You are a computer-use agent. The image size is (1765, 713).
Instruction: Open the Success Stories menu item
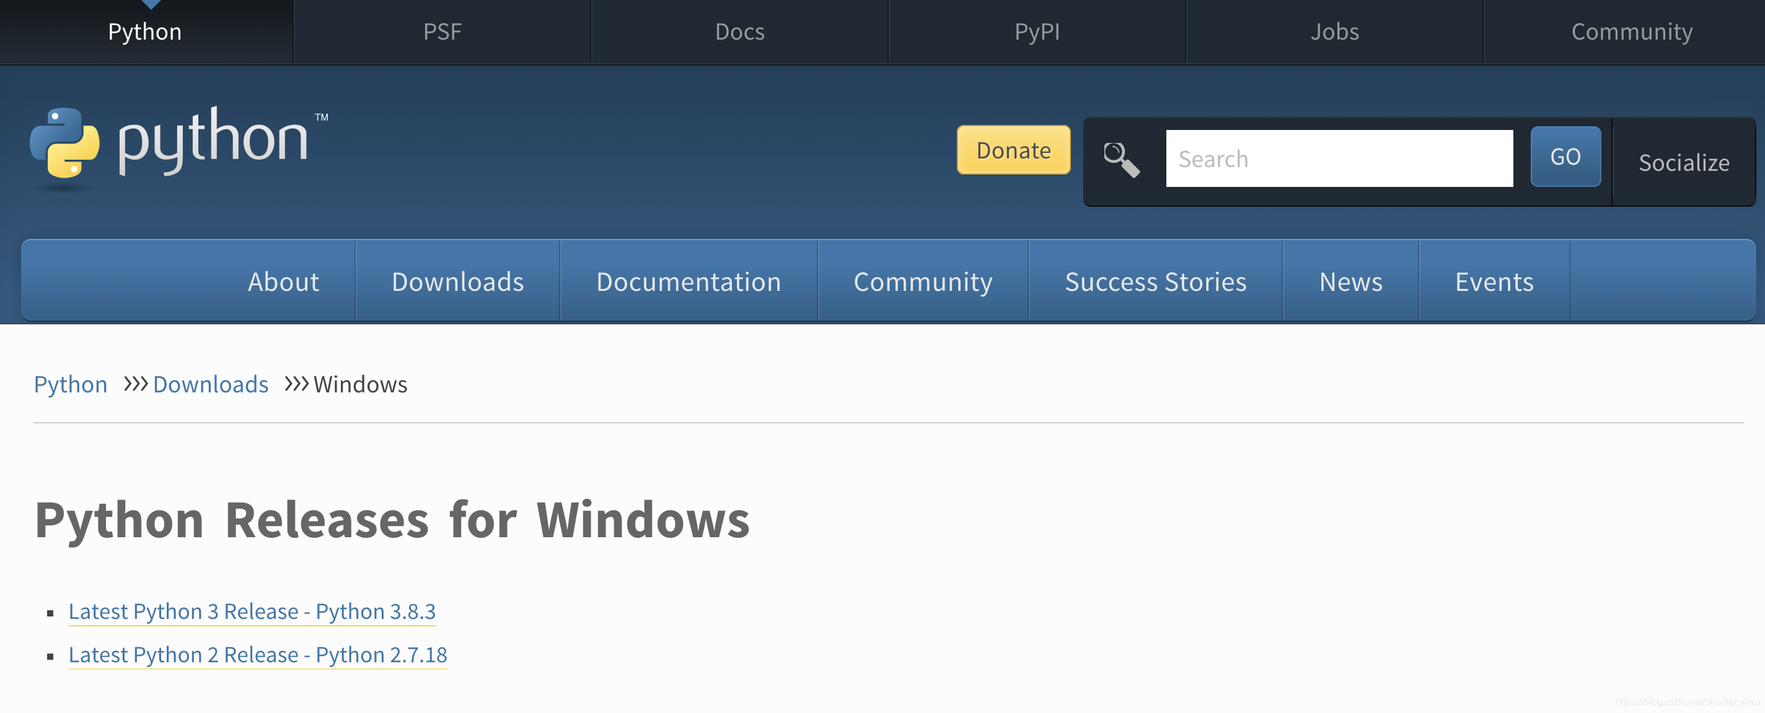[1155, 281]
